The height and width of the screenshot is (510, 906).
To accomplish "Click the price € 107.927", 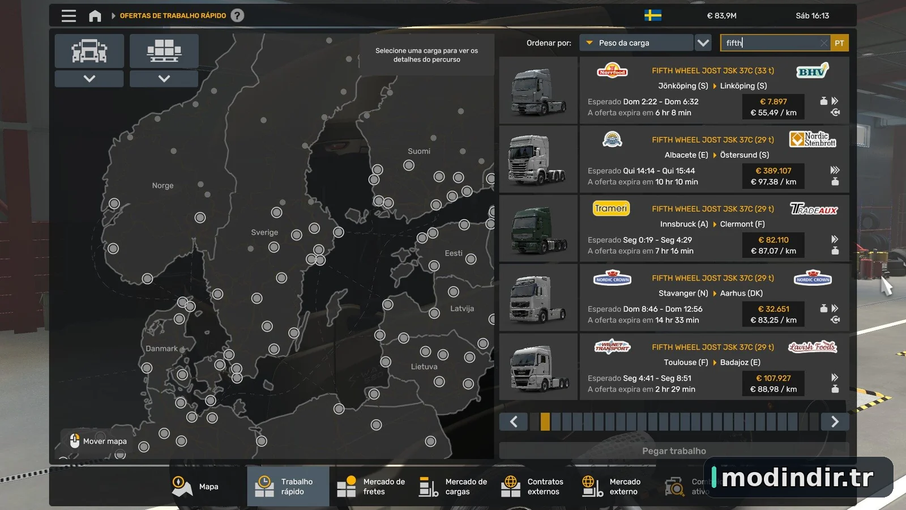I will click(x=773, y=379).
